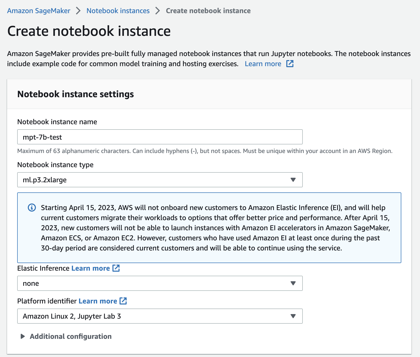420x357 pixels.
Task: Click the external link icon beside Platform identifier Learn more
Action: 123,301
